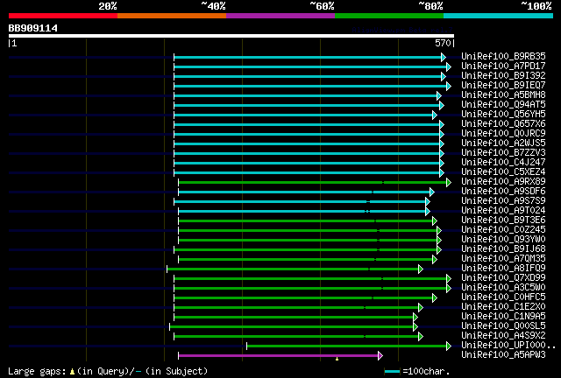This screenshot has width=561, height=378.
Task: Click the green alignment bar for A8IFQ9
Action: (x=293, y=269)
